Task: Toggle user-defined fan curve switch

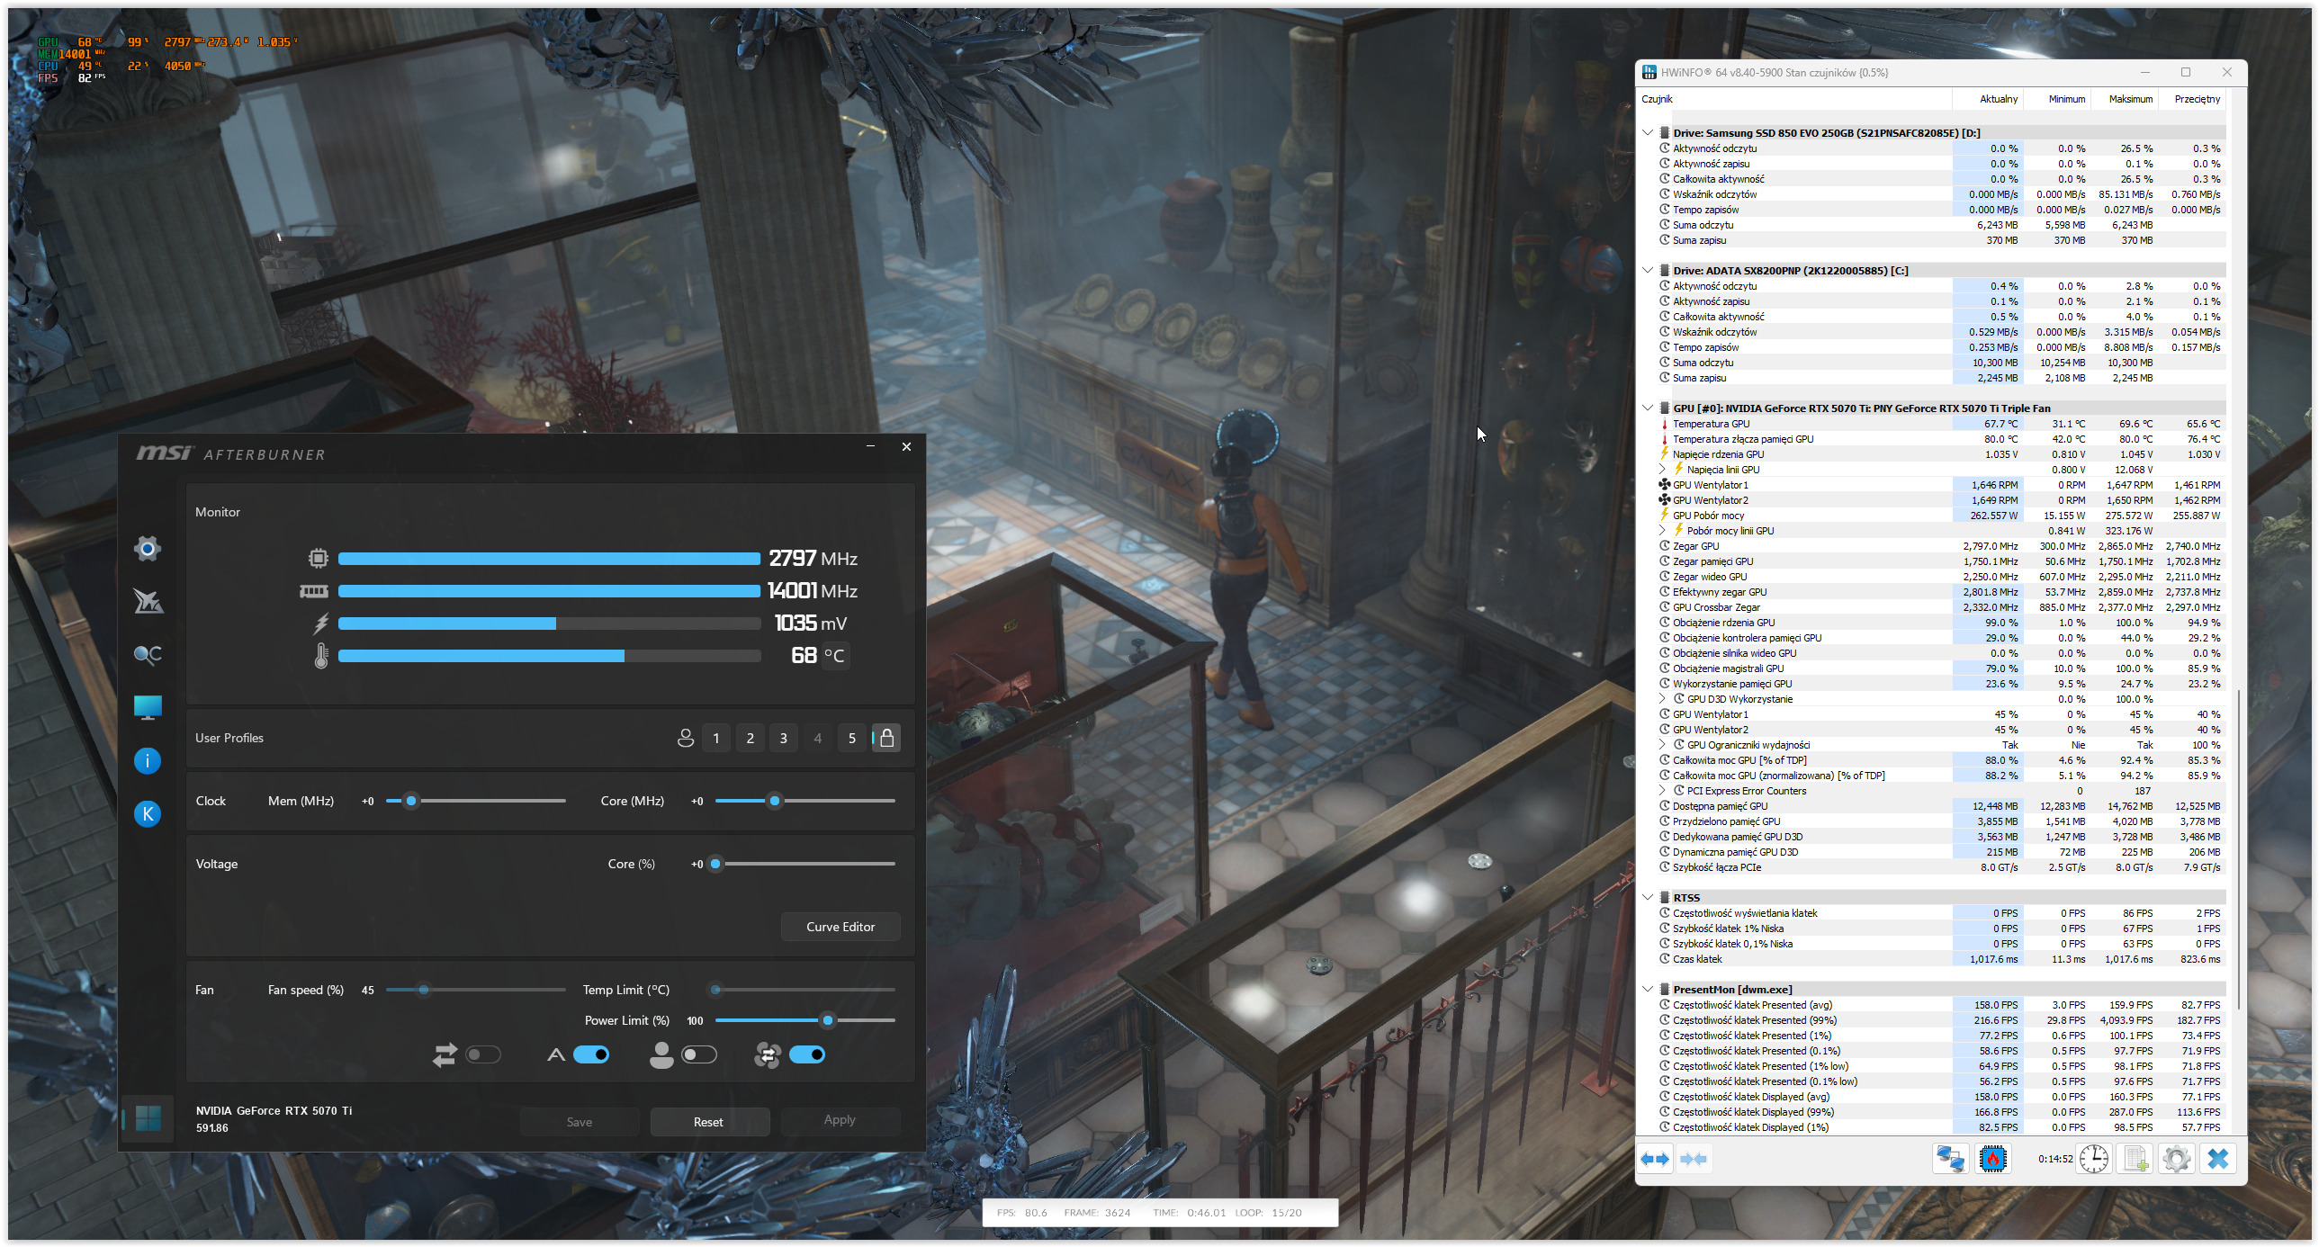Action: click(x=698, y=1054)
